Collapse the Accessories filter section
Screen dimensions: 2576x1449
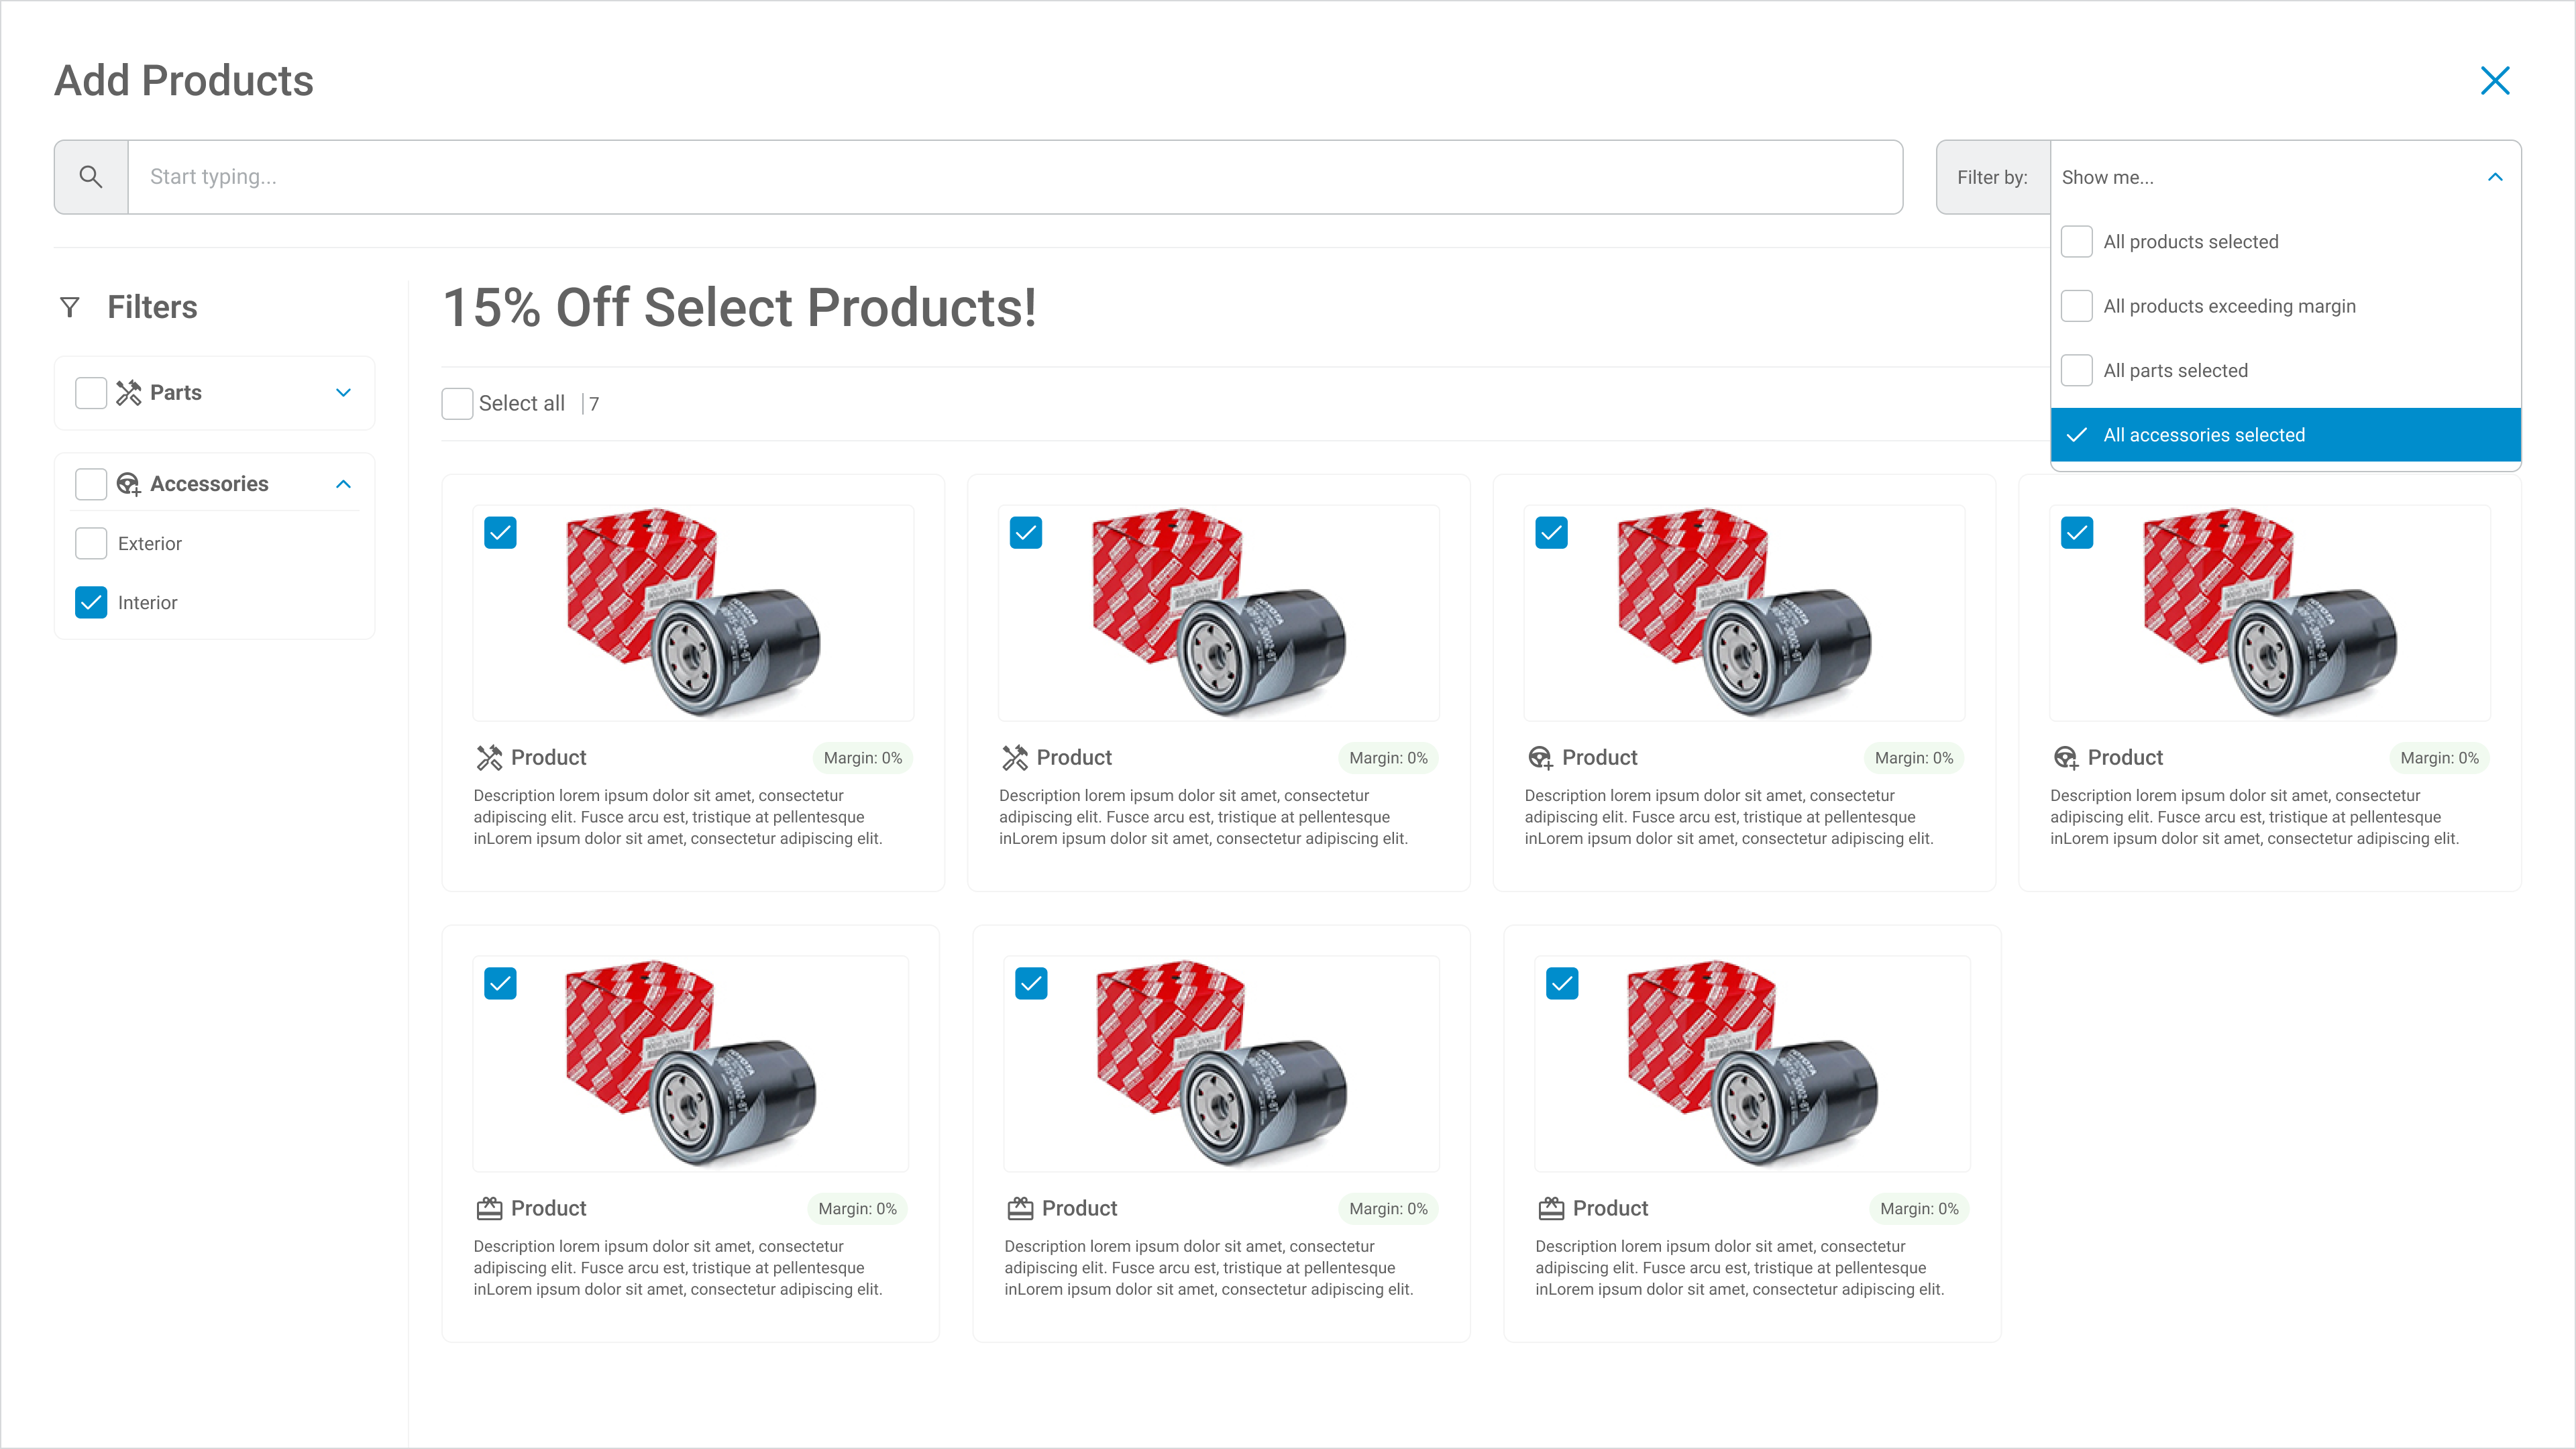tap(343, 484)
